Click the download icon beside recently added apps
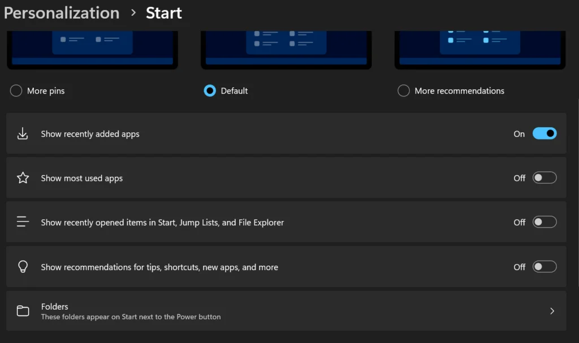579x343 pixels. pos(23,133)
